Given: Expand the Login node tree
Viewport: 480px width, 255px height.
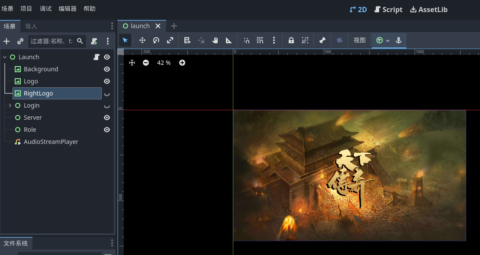Looking at the screenshot, I should coord(10,105).
